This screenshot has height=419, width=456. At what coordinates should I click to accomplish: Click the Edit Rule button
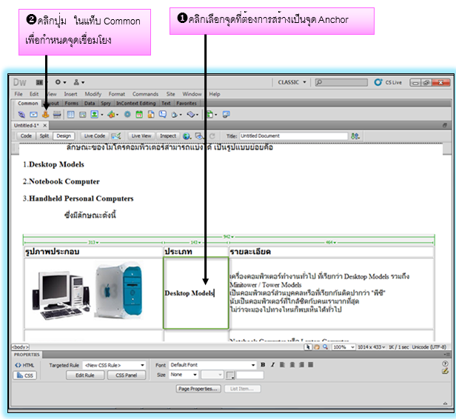[85, 375]
